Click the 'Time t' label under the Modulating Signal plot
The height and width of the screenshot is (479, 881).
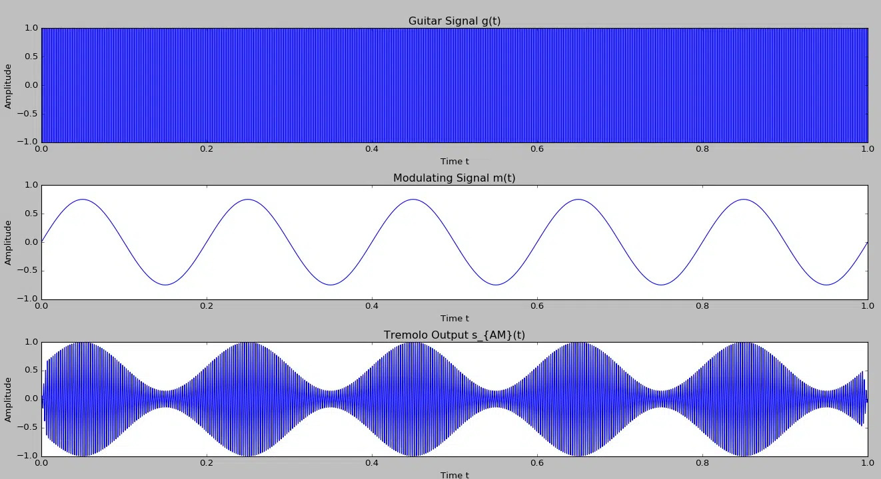454,318
